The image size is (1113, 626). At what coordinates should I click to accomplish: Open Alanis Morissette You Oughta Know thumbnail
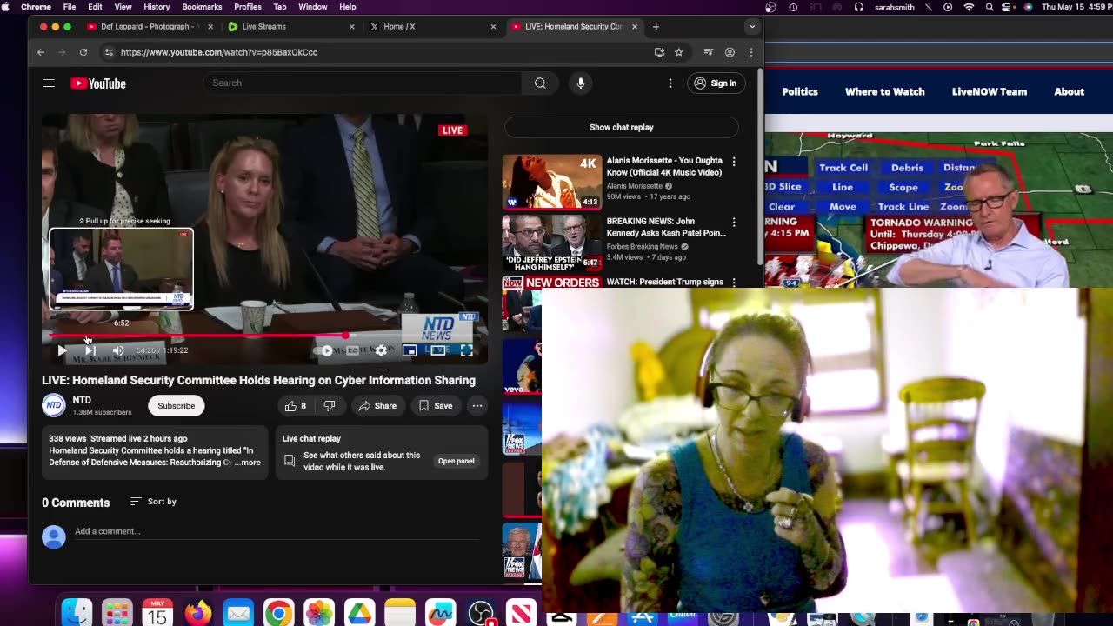552,182
